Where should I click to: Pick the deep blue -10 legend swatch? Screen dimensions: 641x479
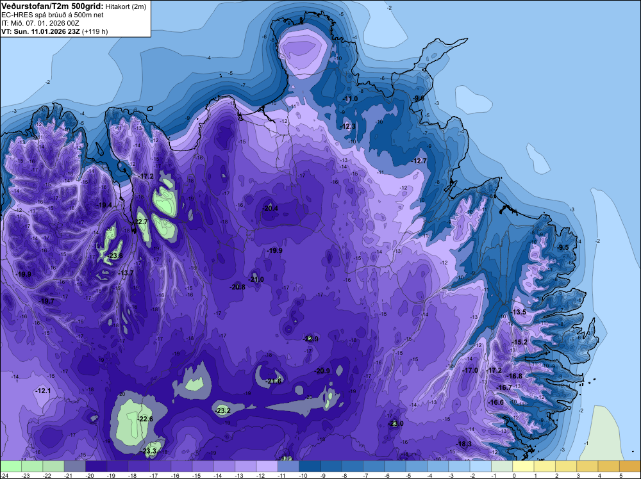[310, 466]
